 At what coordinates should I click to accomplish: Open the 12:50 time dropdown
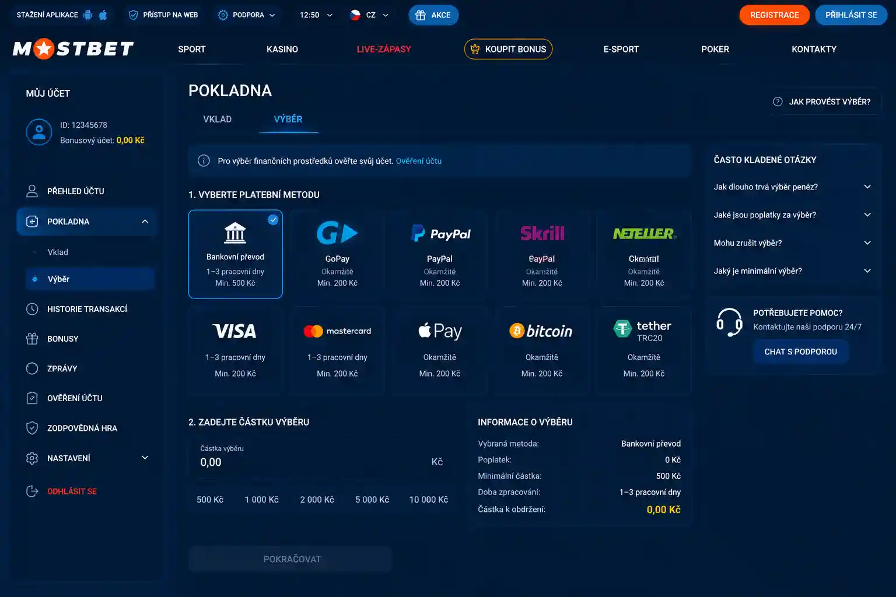[316, 15]
